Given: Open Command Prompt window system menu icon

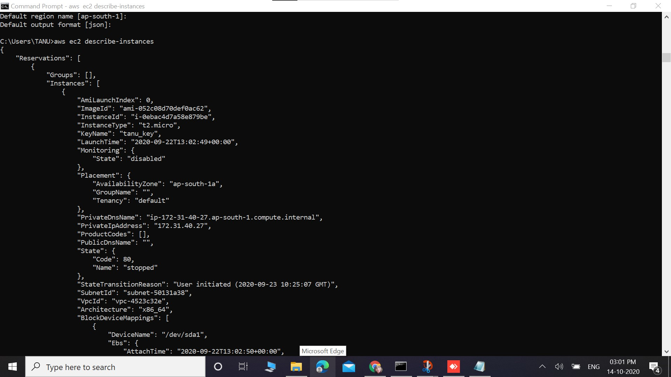Looking at the screenshot, I should coord(5,6).
